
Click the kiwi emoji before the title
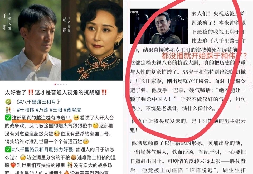[8, 102]
